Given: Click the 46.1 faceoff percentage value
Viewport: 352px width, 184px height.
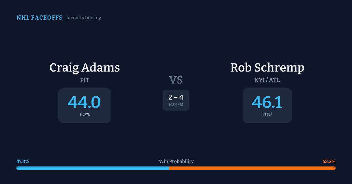Looking at the screenshot, I should (267, 102).
